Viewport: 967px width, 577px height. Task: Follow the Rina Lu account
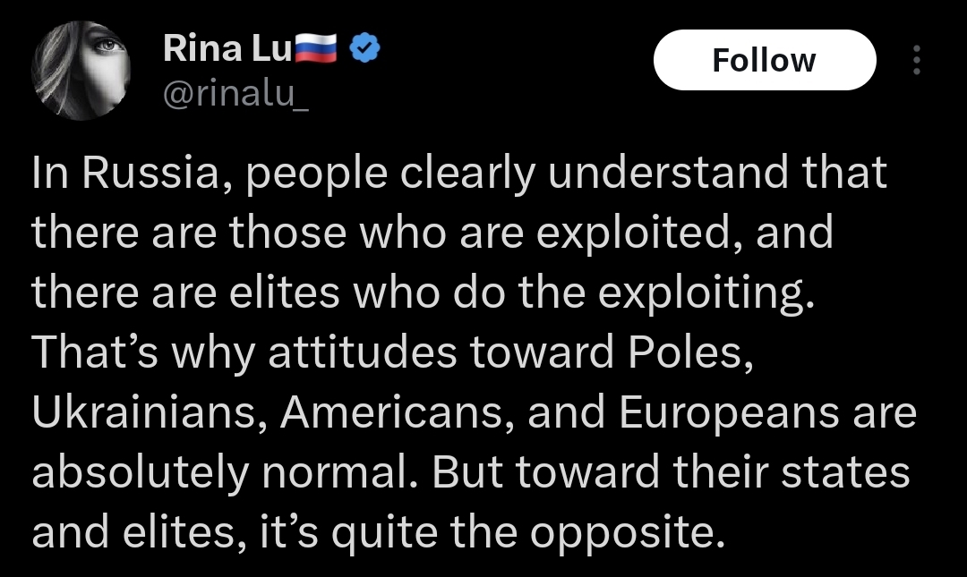(x=765, y=60)
